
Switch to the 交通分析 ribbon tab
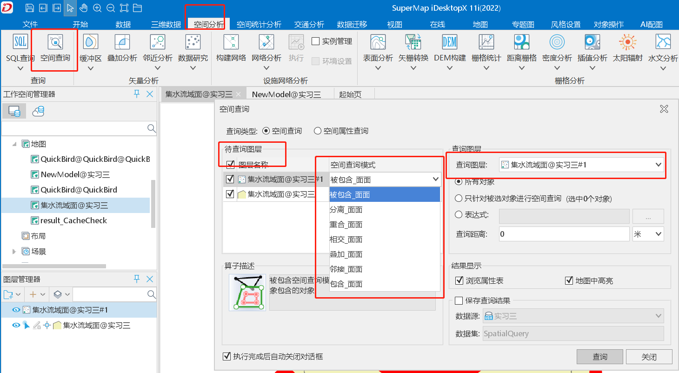coord(309,24)
